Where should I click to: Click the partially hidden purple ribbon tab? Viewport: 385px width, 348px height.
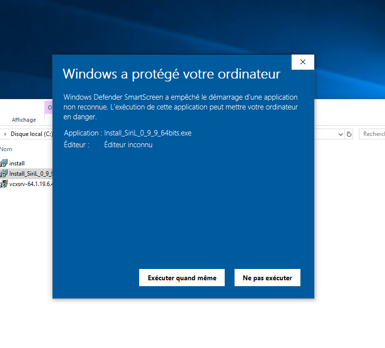coord(49,107)
